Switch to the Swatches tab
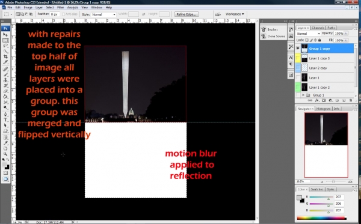This screenshot has width=361, height=224. click(316, 189)
